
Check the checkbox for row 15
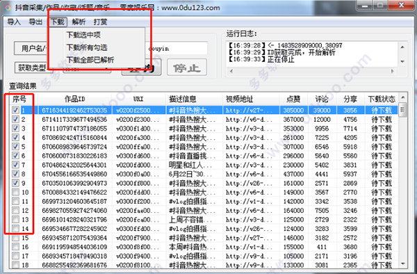(15, 238)
